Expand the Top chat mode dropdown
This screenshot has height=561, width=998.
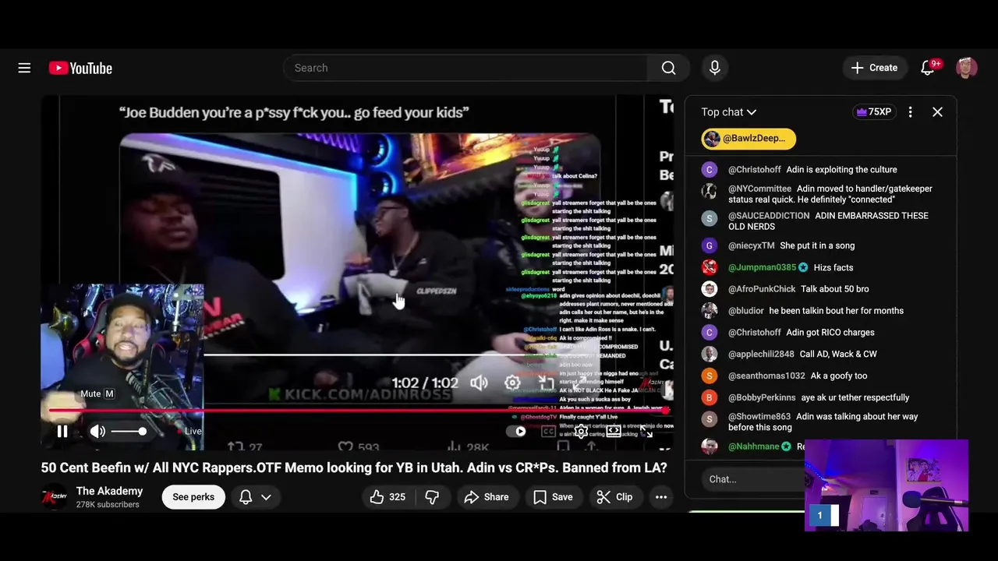tap(729, 112)
